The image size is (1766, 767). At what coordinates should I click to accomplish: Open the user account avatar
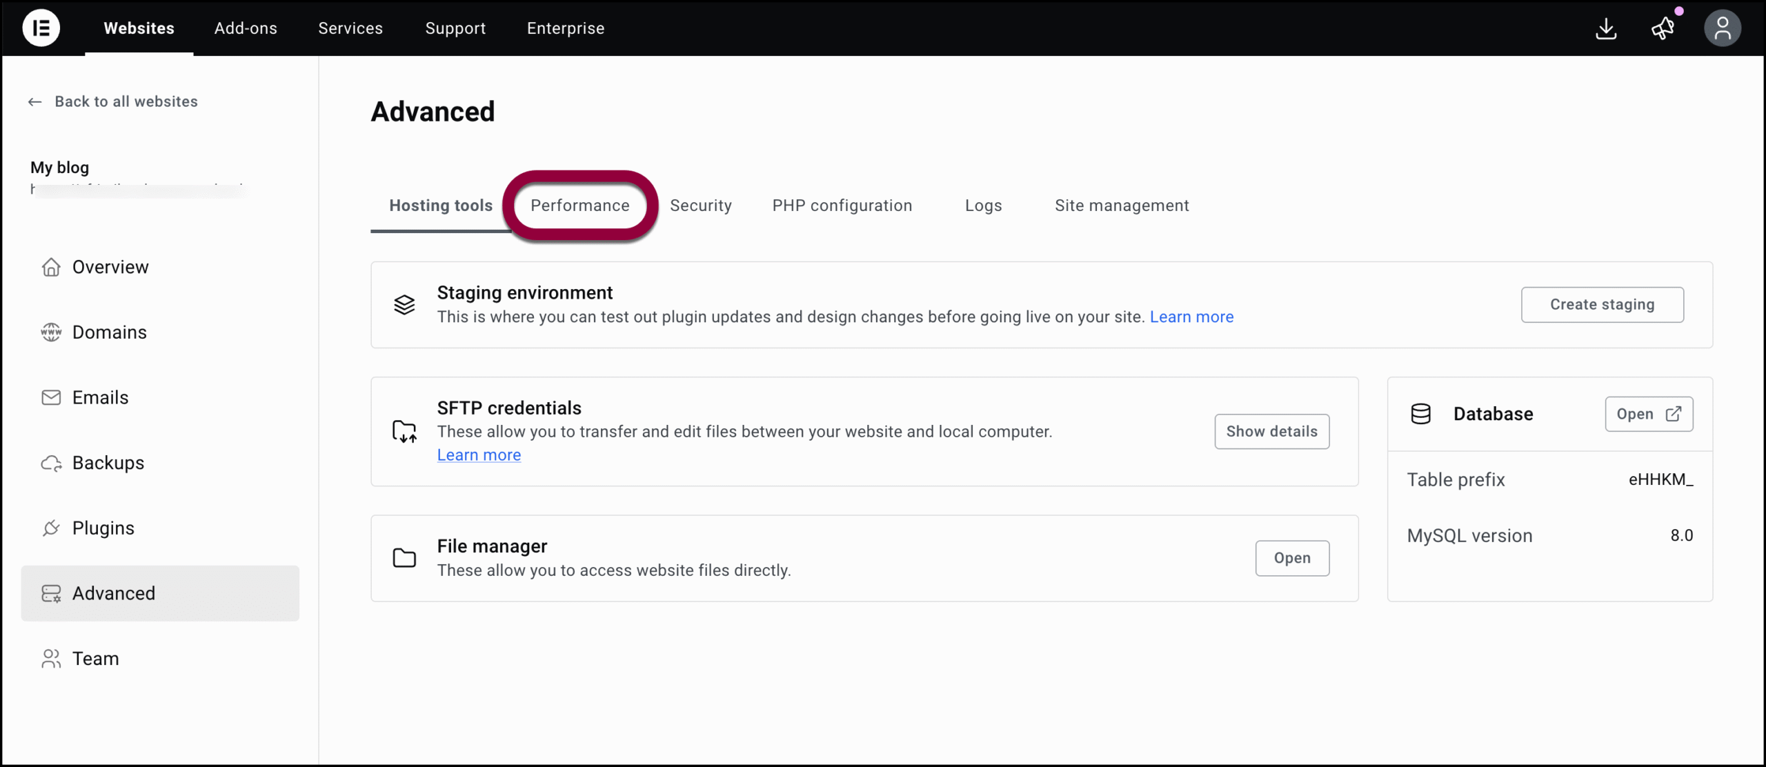click(x=1723, y=28)
